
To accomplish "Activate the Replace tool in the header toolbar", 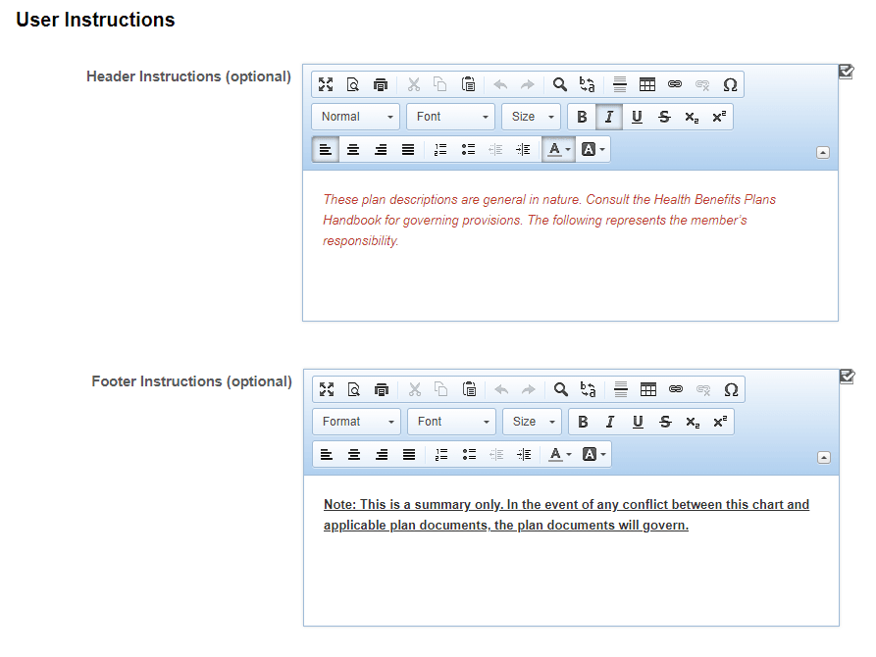I will (x=587, y=84).
